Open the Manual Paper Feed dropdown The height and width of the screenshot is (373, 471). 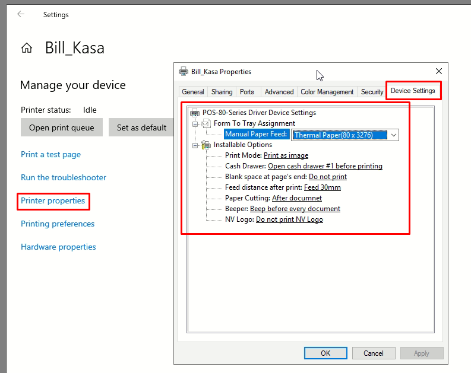[393, 135]
